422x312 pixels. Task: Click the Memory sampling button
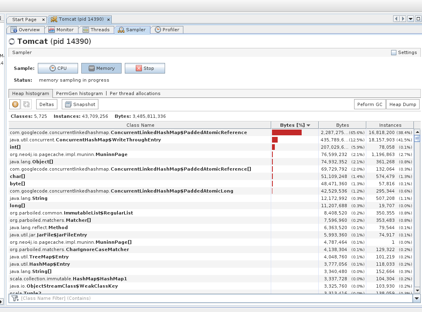click(102, 68)
